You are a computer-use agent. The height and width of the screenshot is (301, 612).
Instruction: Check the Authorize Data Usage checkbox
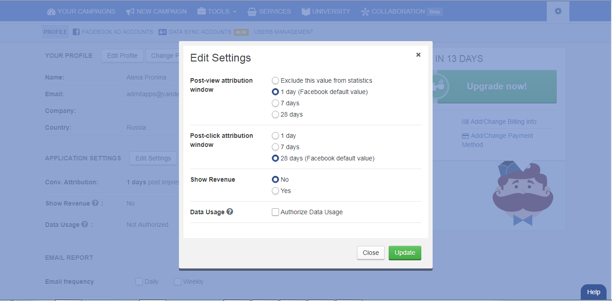(275, 212)
